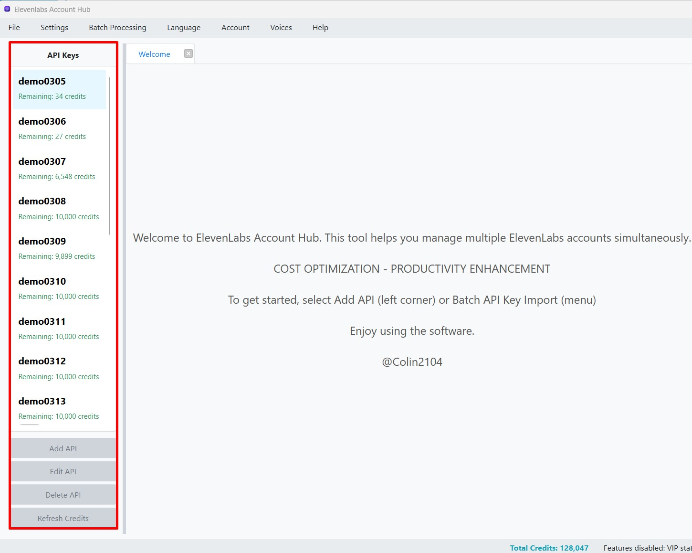692x553 pixels.
Task: Click the Total Credits: 128,047 status
Action: pos(549,548)
